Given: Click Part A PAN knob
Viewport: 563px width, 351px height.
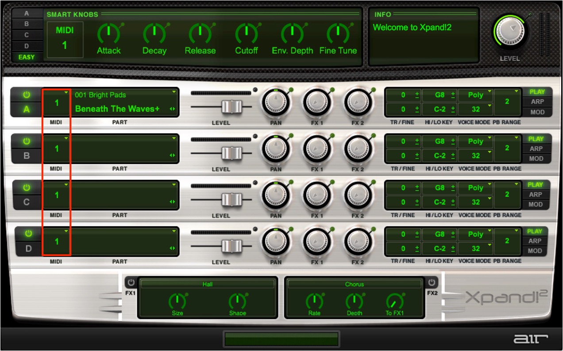Looking at the screenshot, I should click(x=276, y=103).
